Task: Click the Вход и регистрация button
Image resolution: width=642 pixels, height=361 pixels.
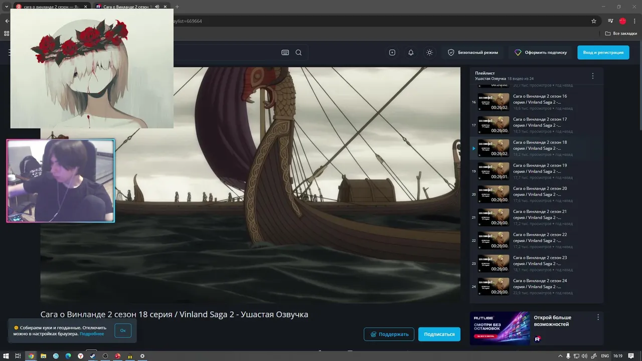Action: (x=603, y=53)
